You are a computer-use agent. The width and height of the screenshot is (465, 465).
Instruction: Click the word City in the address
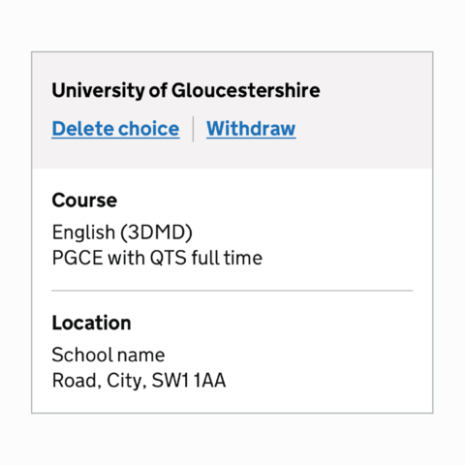click(124, 381)
